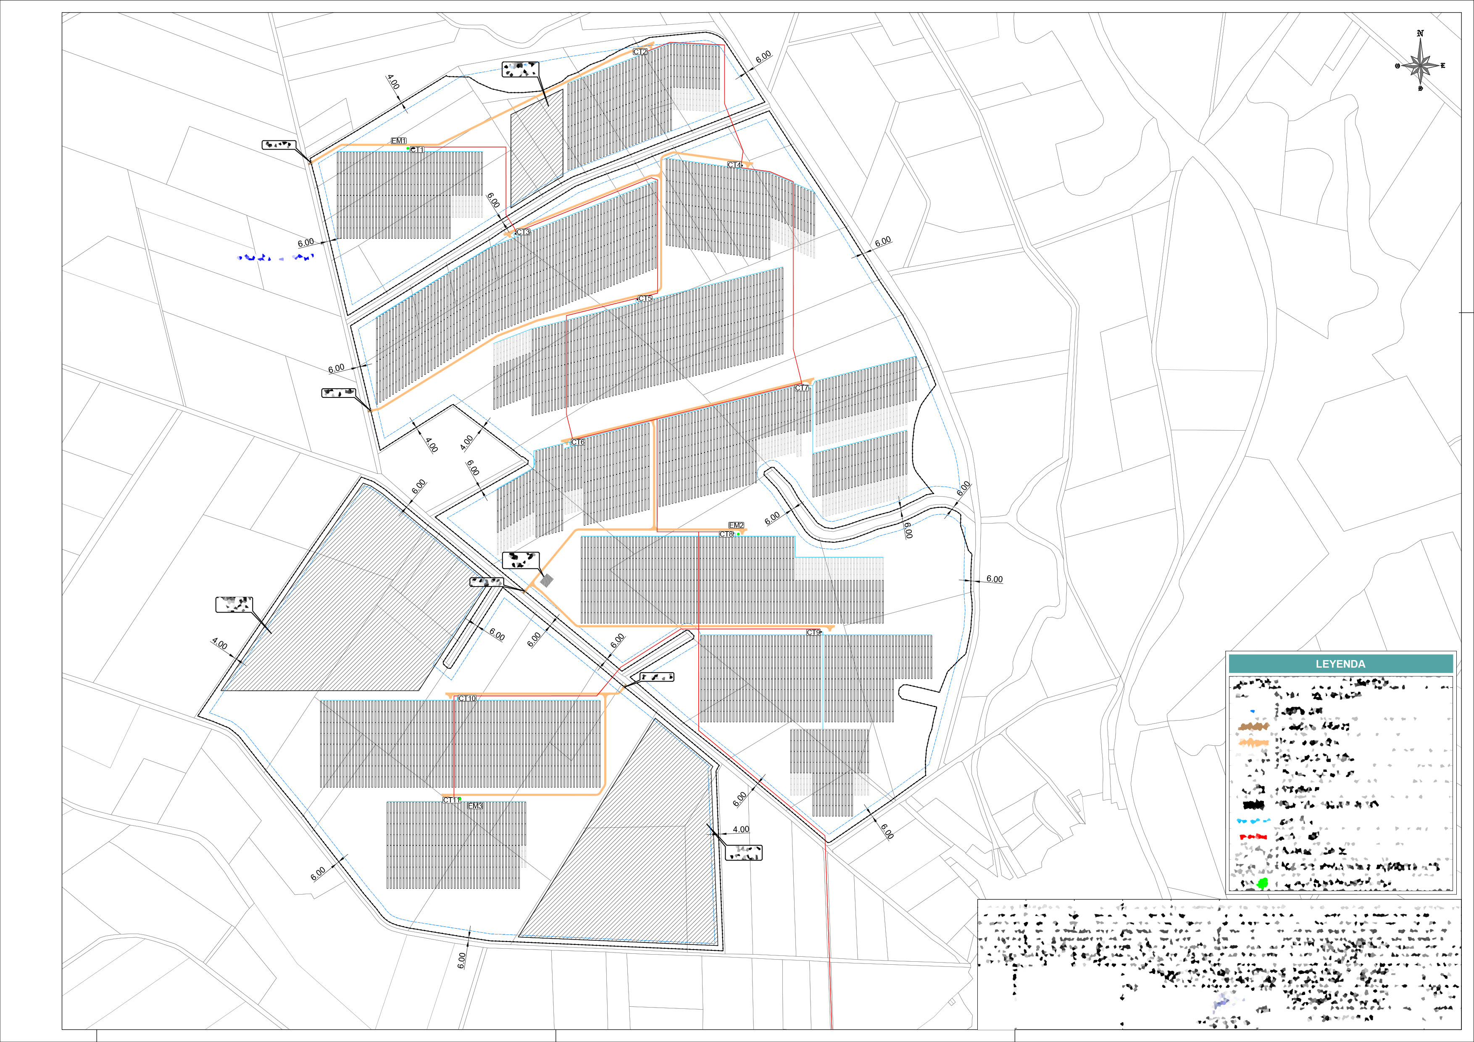Click the green symbol in the legend

1262,884
